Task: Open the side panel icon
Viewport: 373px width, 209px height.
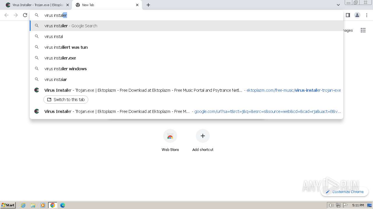Action: (x=348, y=15)
